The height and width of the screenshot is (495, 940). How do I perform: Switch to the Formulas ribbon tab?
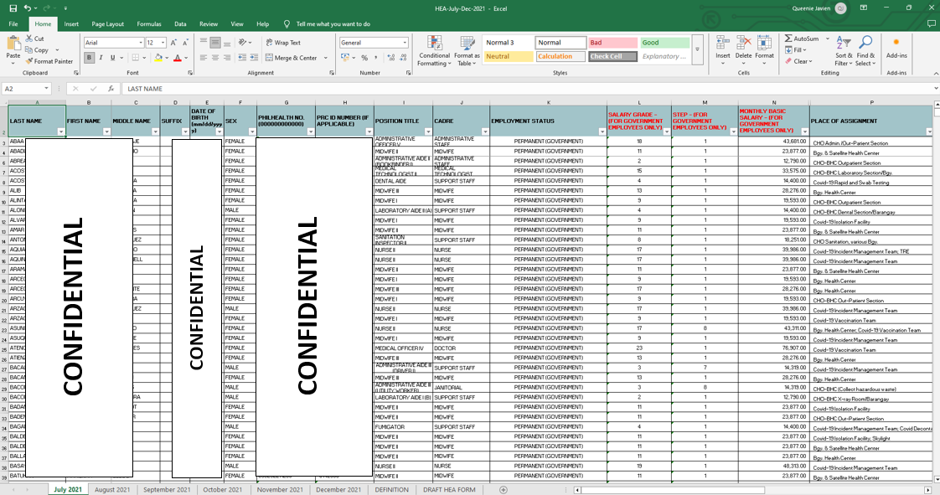pos(148,24)
